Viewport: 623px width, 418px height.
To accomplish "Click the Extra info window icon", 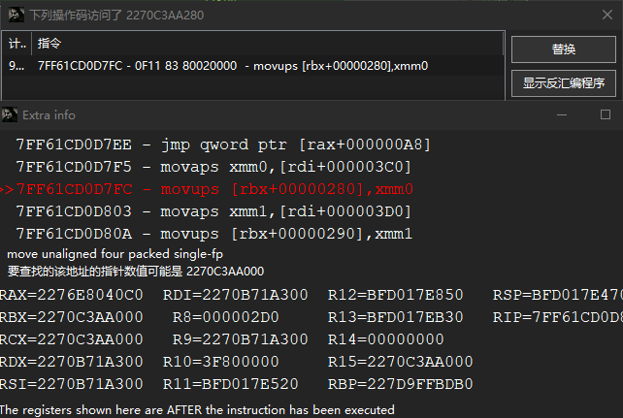I will click(x=10, y=114).
